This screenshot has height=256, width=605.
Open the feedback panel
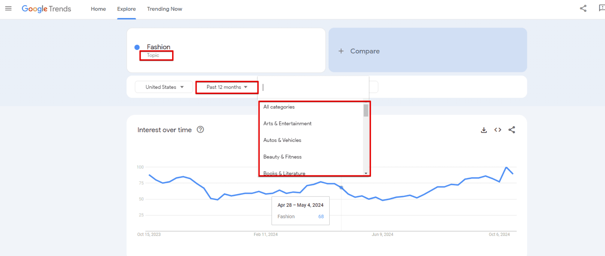(600, 8)
